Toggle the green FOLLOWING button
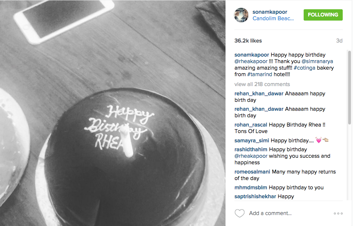This screenshot has height=226, width=353. 323,15
